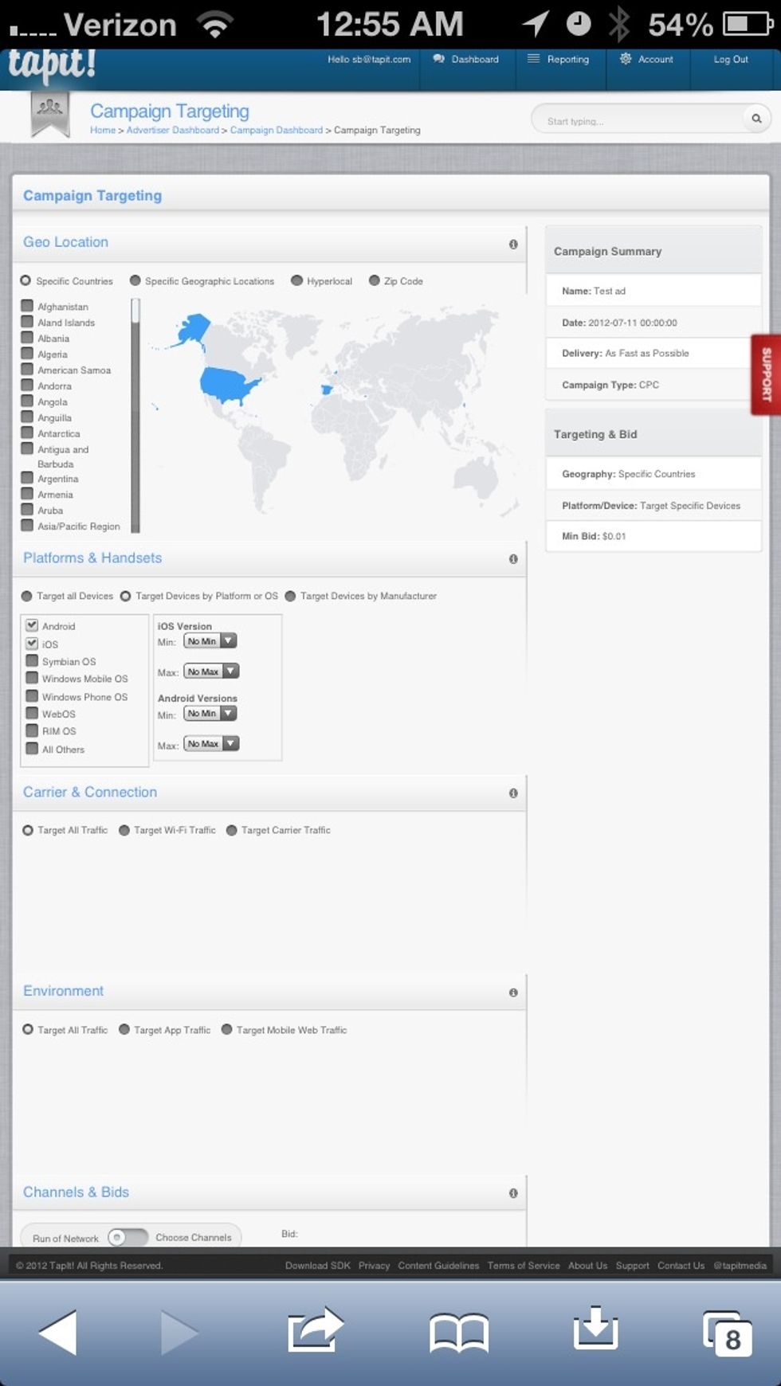Go to the Dashboard menu item
The width and height of the screenshot is (781, 1386).
click(466, 60)
